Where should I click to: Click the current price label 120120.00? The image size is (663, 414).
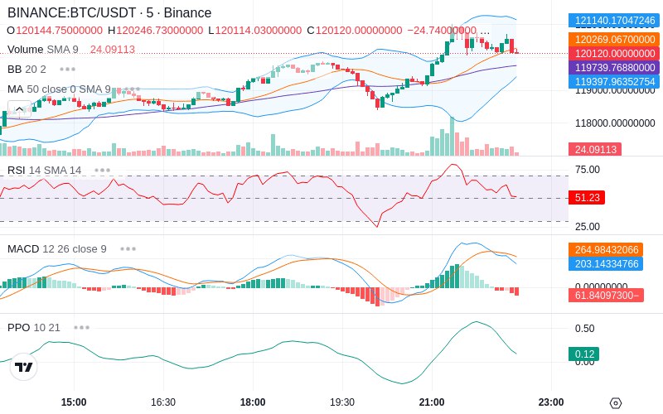click(614, 54)
